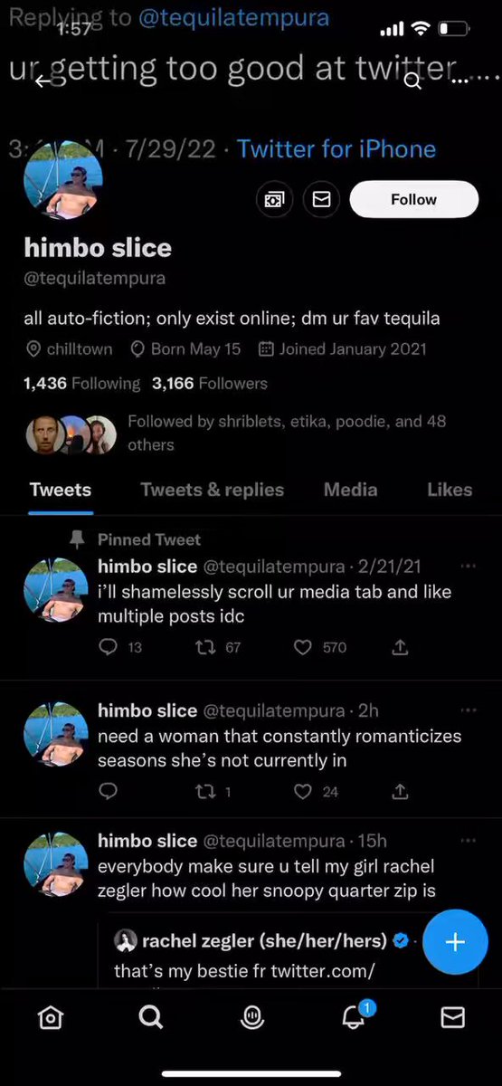This screenshot has width=502, height=1086.
Task: Switch to Tweets & replies tab
Action: click(212, 490)
